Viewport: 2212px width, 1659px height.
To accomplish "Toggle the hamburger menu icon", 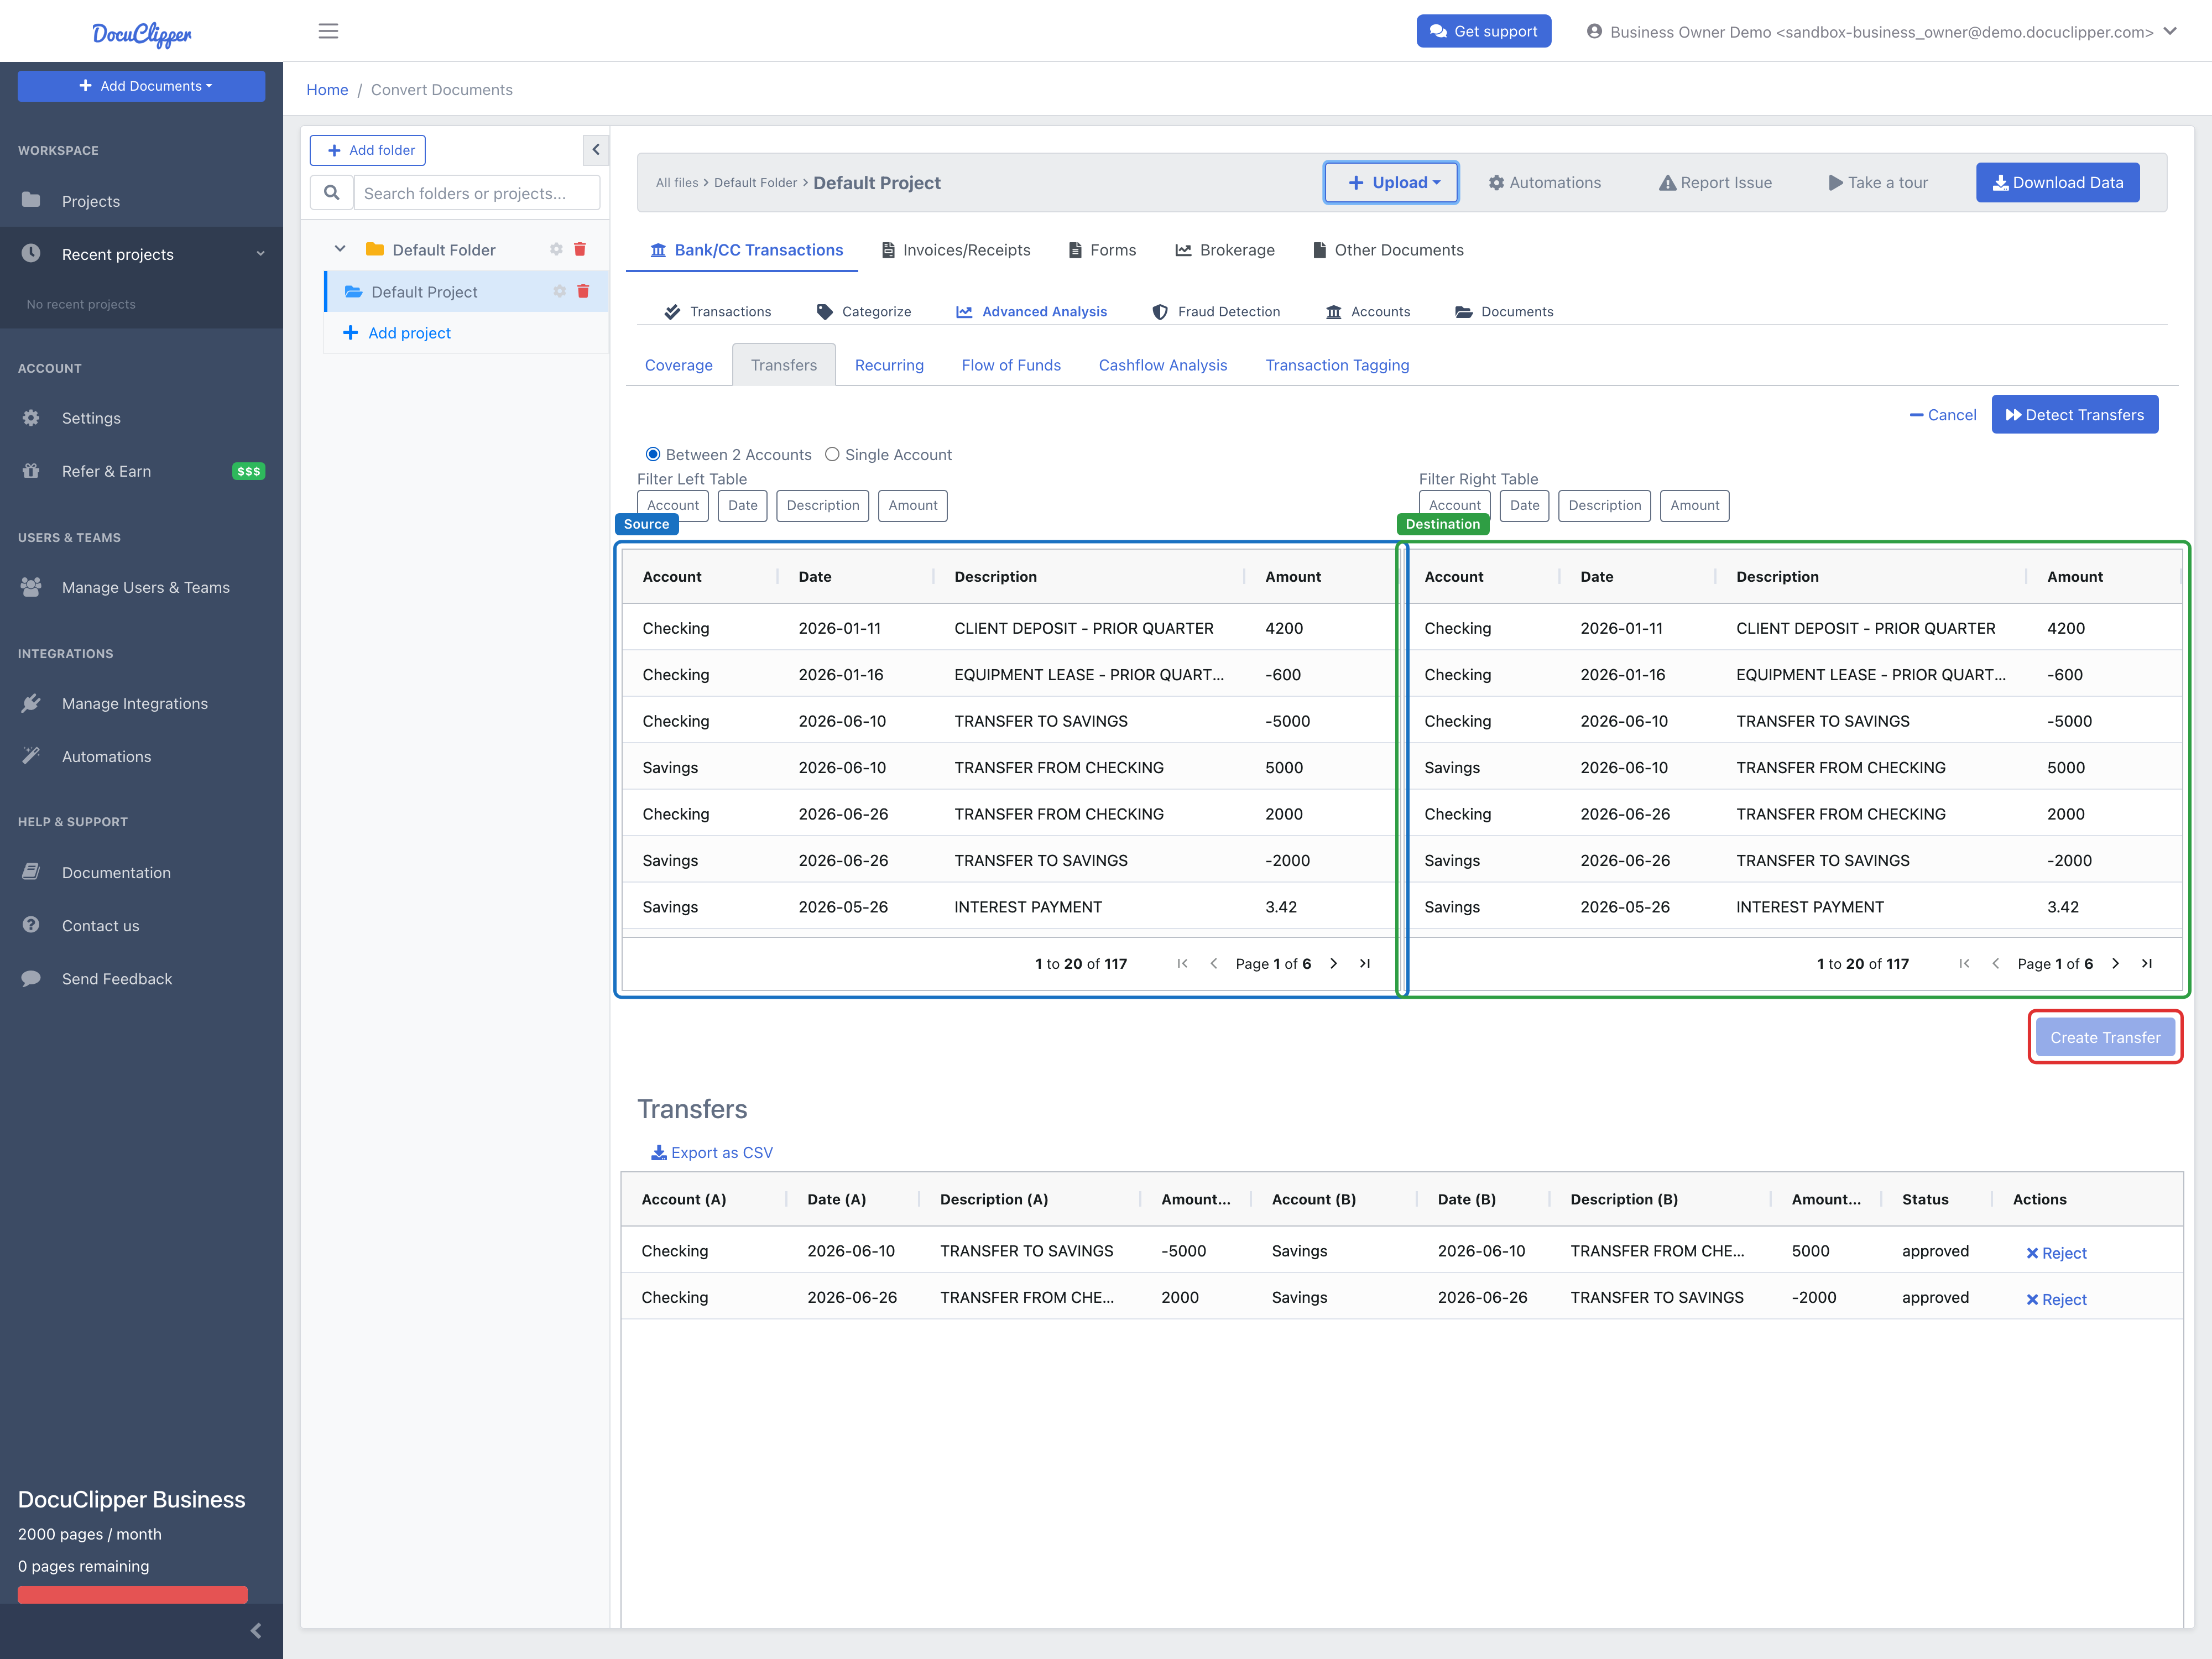I will (328, 31).
